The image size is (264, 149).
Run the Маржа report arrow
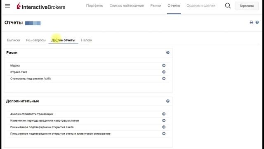coord(164,65)
